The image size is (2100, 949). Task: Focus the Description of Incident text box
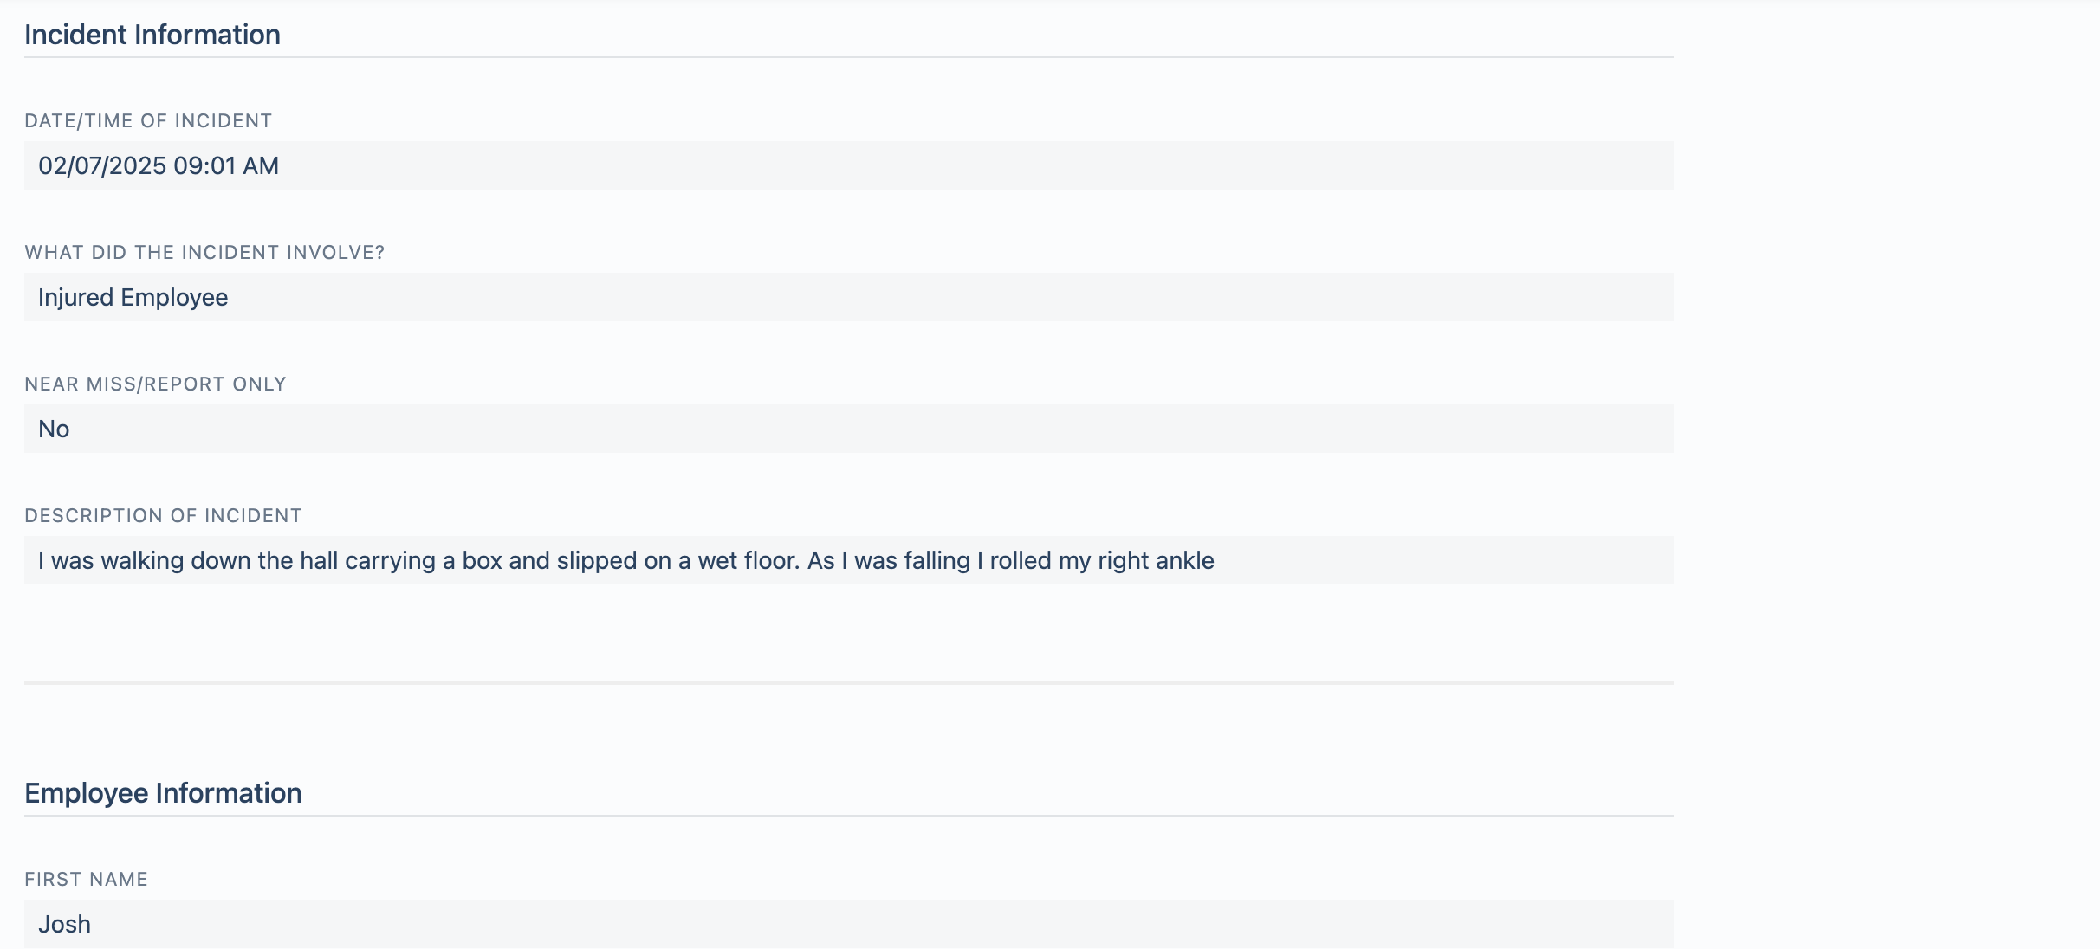pyautogui.click(x=849, y=560)
